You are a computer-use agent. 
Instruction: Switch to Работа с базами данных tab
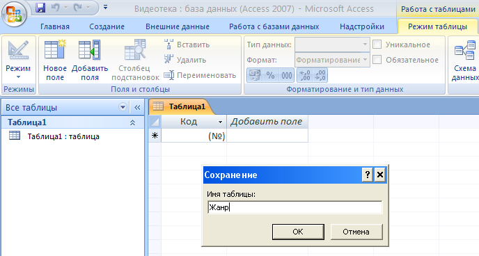274,26
